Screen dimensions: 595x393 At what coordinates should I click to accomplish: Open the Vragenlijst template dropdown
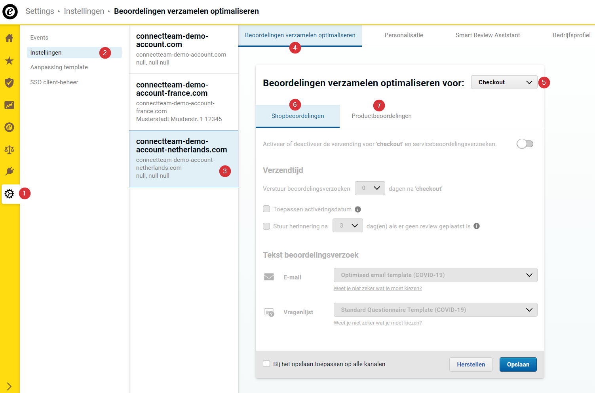click(x=435, y=310)
